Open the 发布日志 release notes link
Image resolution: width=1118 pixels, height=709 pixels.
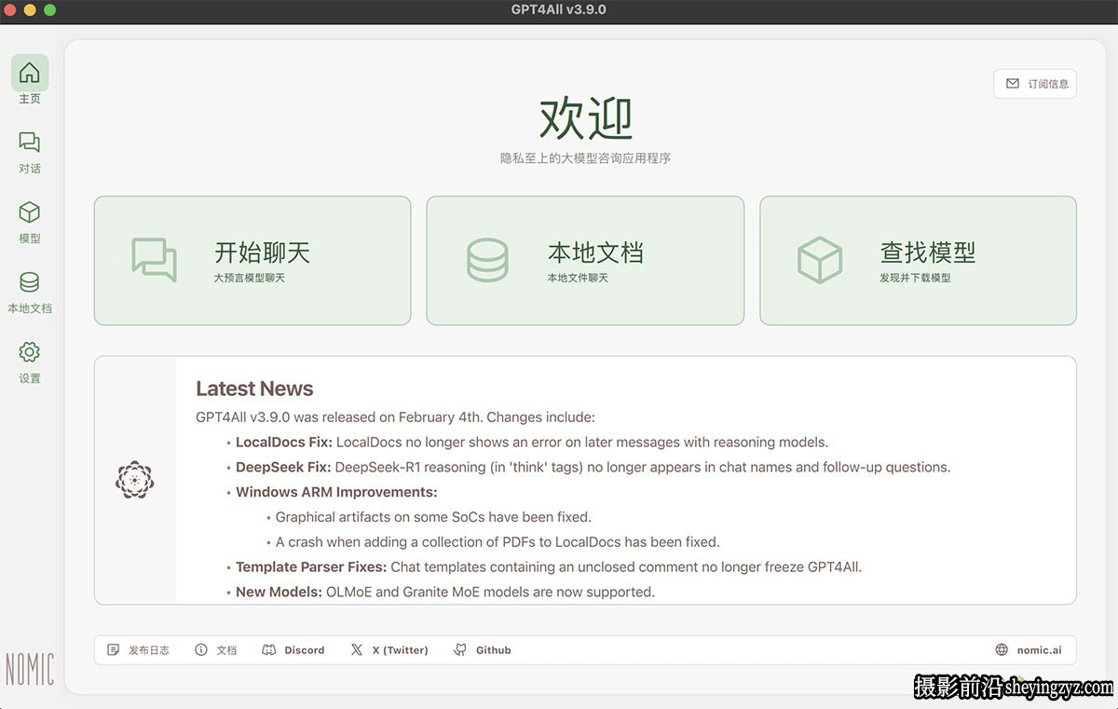click(x=149, y=650)
